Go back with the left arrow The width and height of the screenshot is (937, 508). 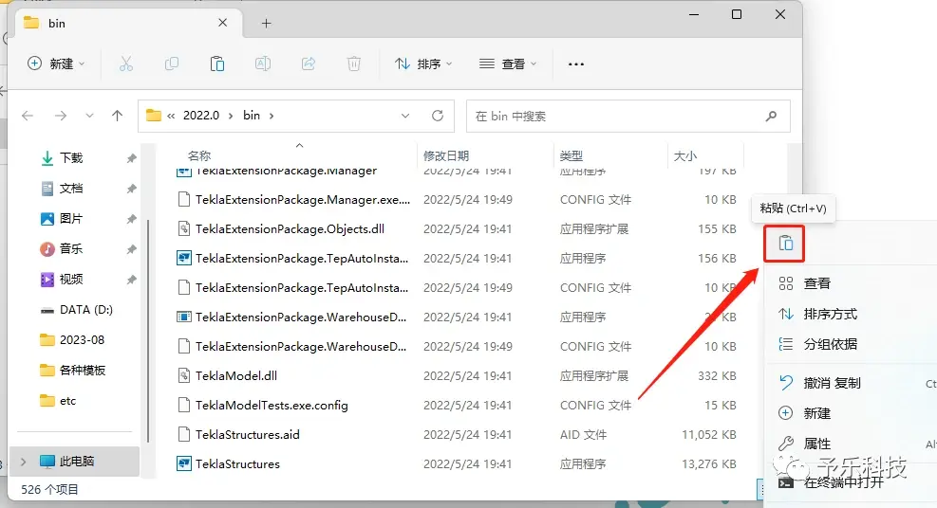click(x=28, y=116)
